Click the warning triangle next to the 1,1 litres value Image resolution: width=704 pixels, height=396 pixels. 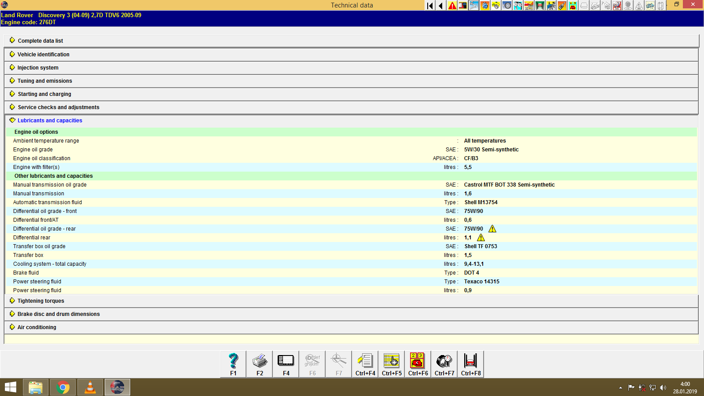tap(480, 237)
